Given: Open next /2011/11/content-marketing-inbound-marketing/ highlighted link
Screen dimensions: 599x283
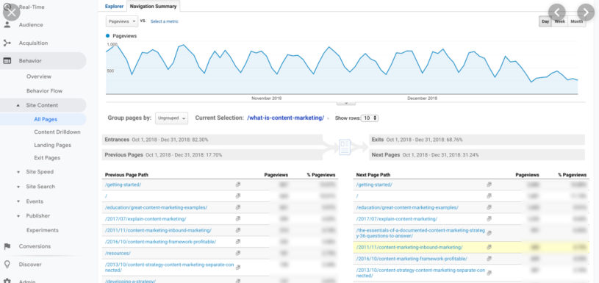Looking at the screenshot, I should 409,248.
